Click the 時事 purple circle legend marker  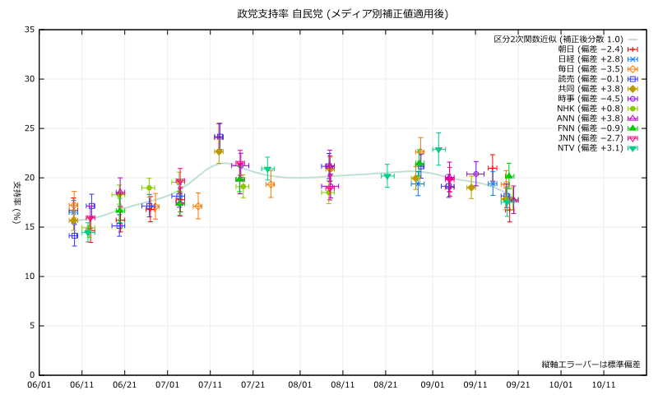coord(633,99)
